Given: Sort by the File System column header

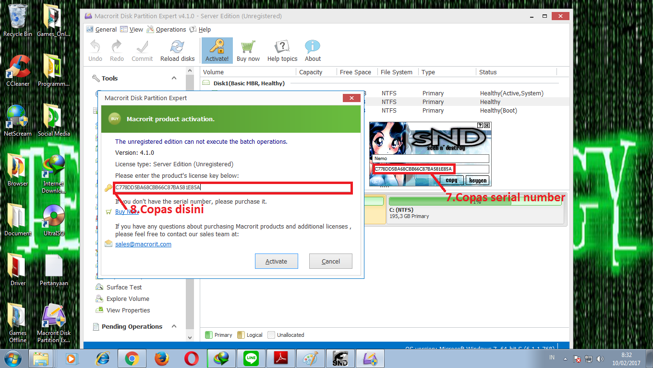Looking at the screenshot, I should [398, 72].
